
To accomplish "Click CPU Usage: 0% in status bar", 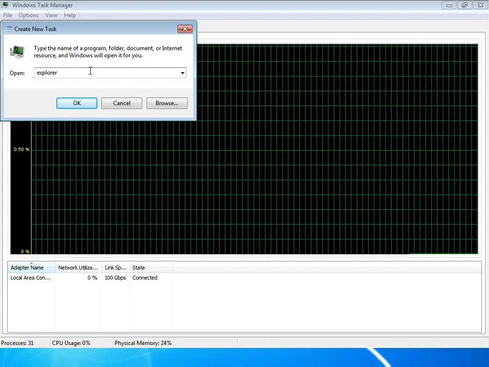I will pyautogui.click(x=71, y=343).
